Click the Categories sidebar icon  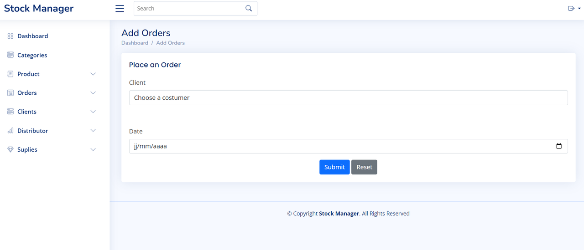pyautogui.click(x=10, y=55)
